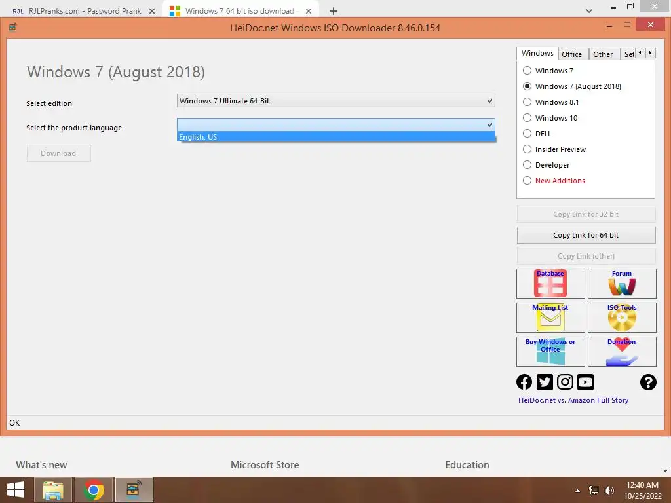
Task: Visit the HeiDoc Twitter page icon
Action: pos(545,382)
